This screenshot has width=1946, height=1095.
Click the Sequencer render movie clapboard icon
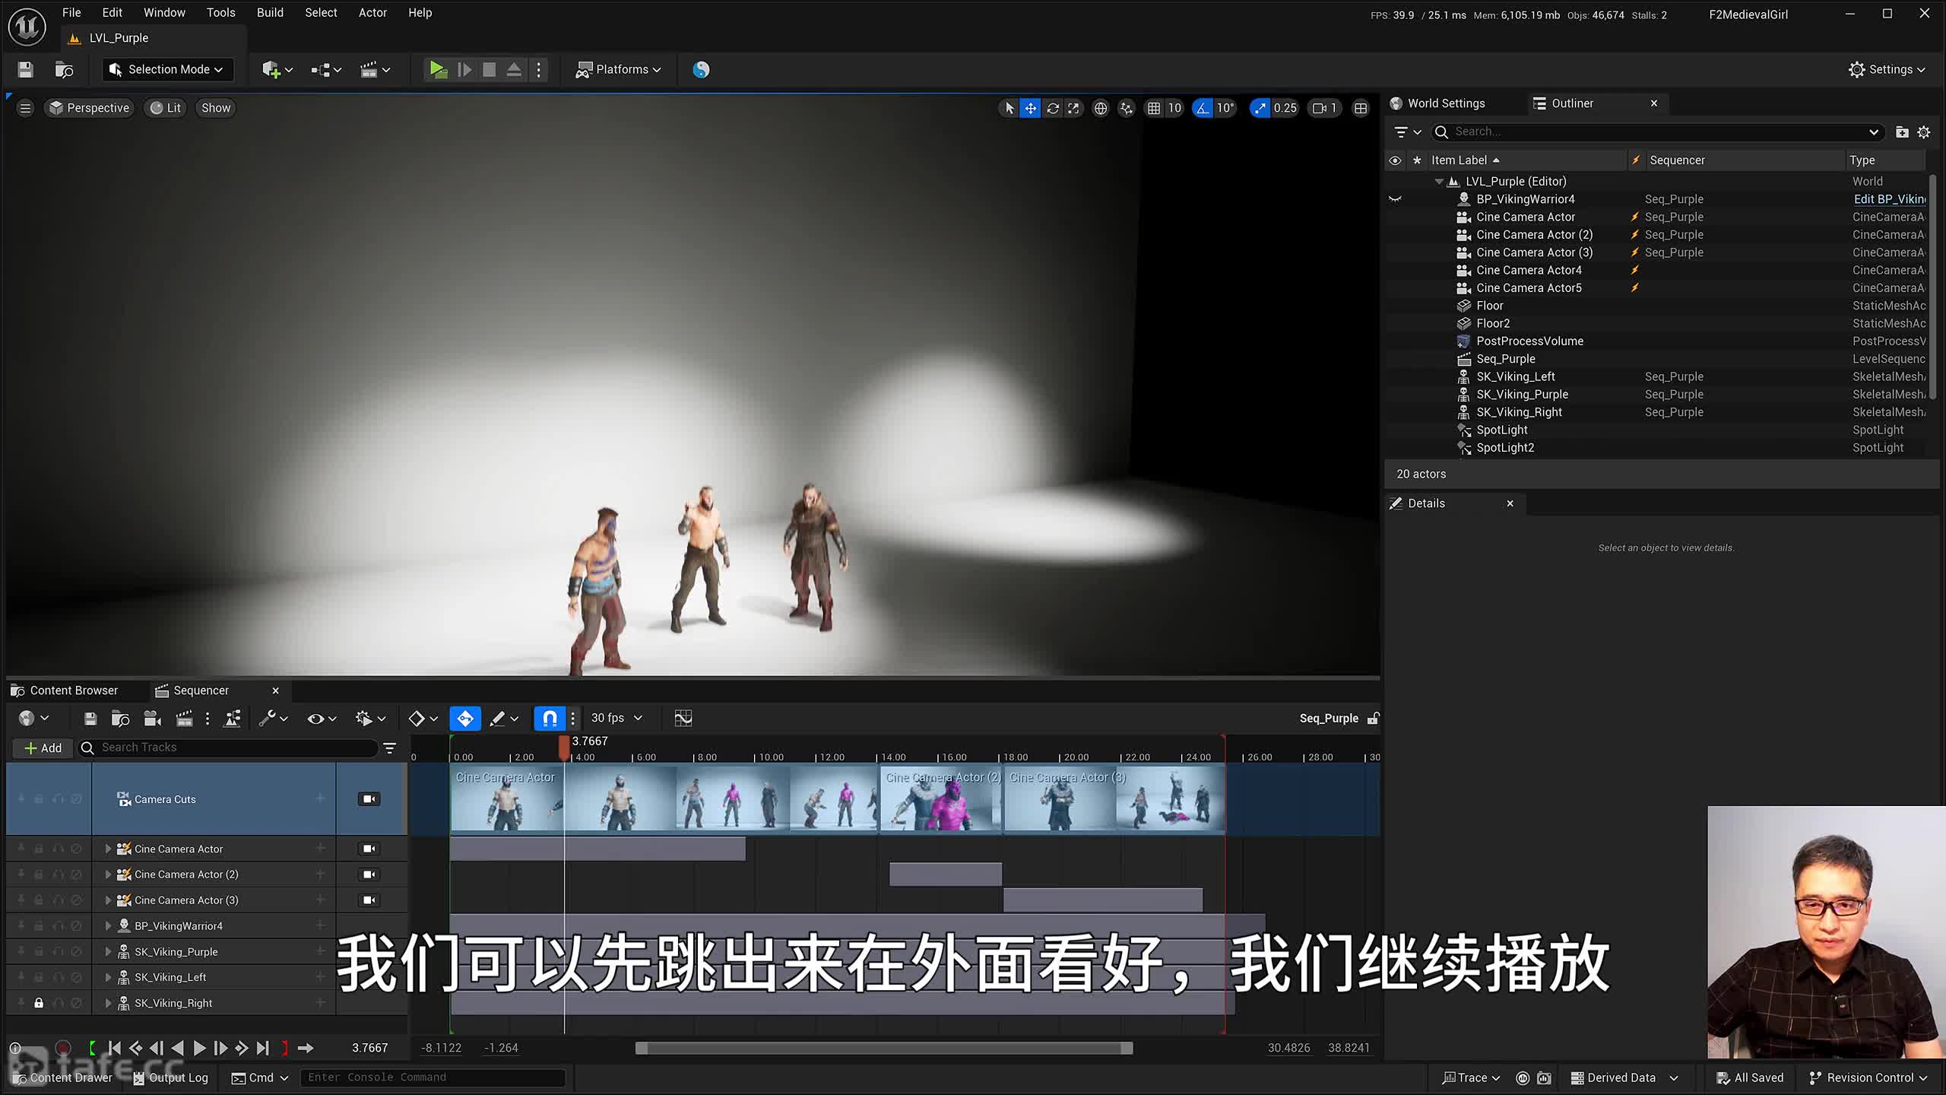[184, 718]
